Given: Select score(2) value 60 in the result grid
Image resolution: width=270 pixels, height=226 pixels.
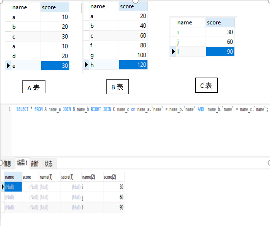Looking at the screenshot, I should (114, 197).
